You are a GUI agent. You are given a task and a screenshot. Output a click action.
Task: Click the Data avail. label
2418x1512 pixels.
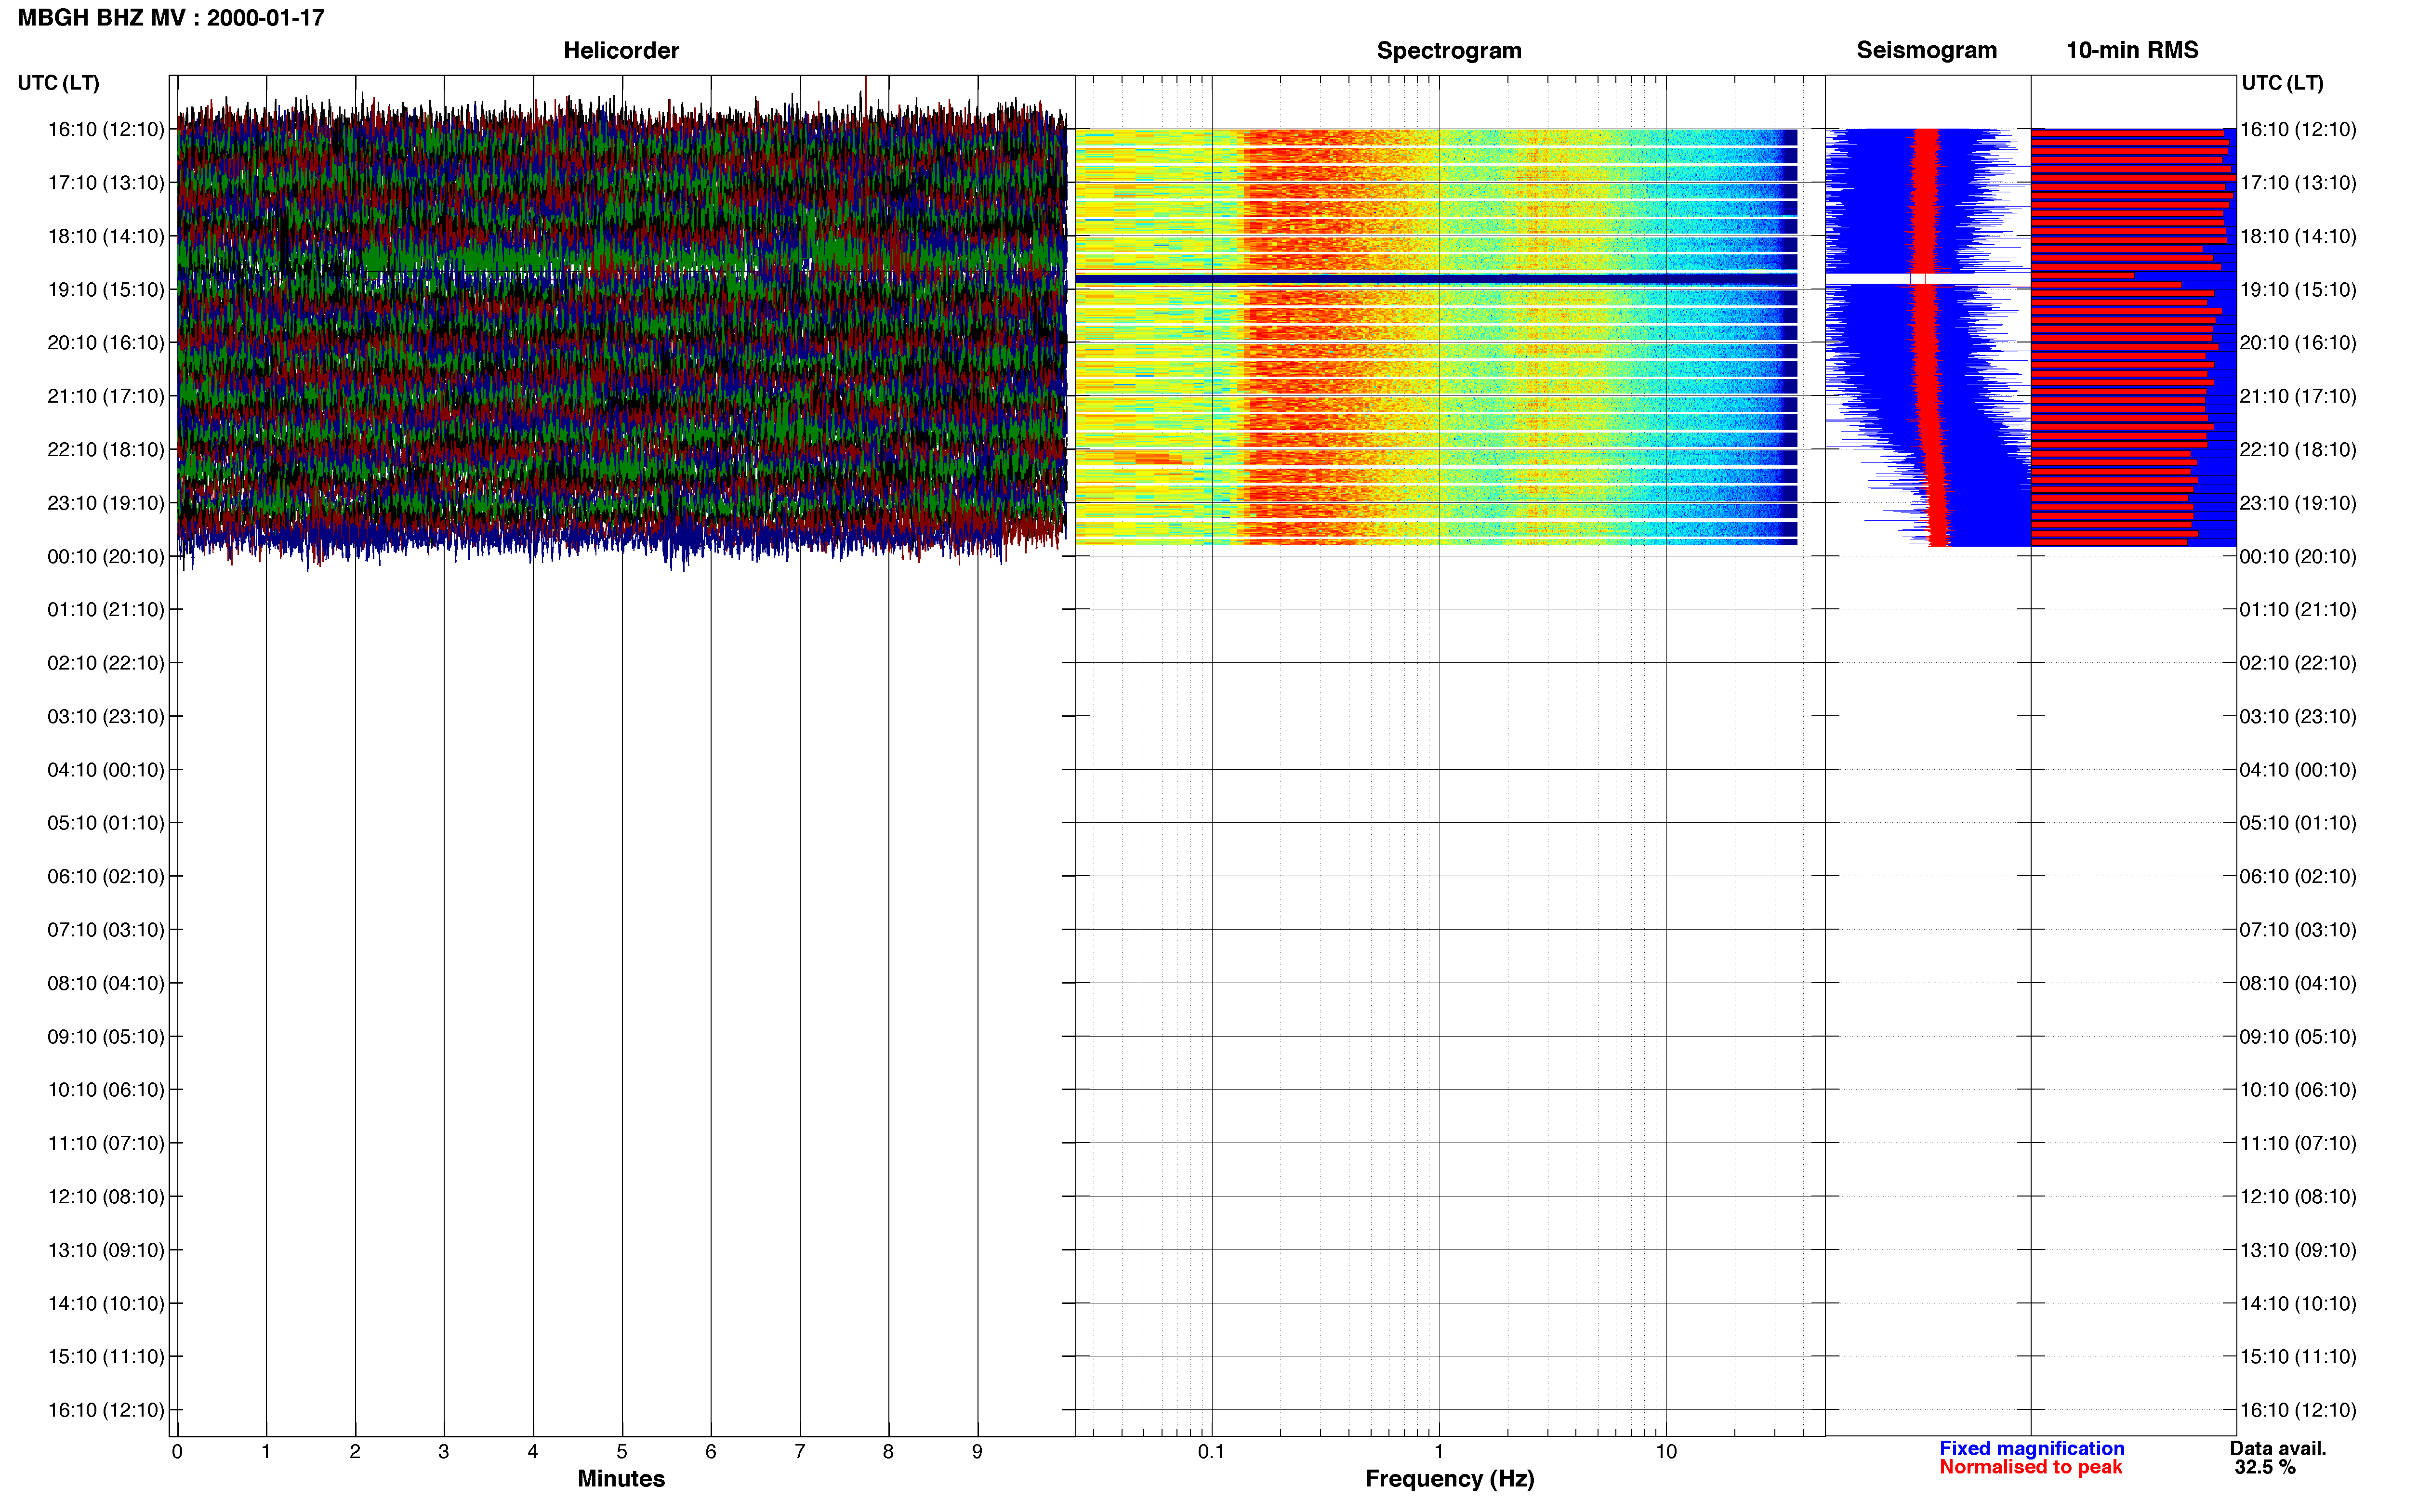[2278, 1448]
